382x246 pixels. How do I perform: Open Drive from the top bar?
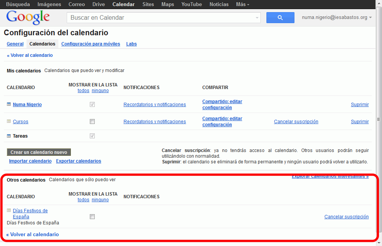99,5
